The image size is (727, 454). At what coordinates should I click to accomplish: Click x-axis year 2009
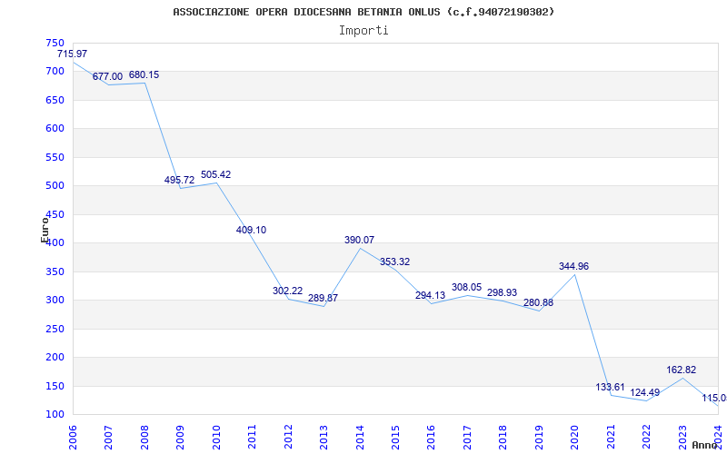click(180, 438)
